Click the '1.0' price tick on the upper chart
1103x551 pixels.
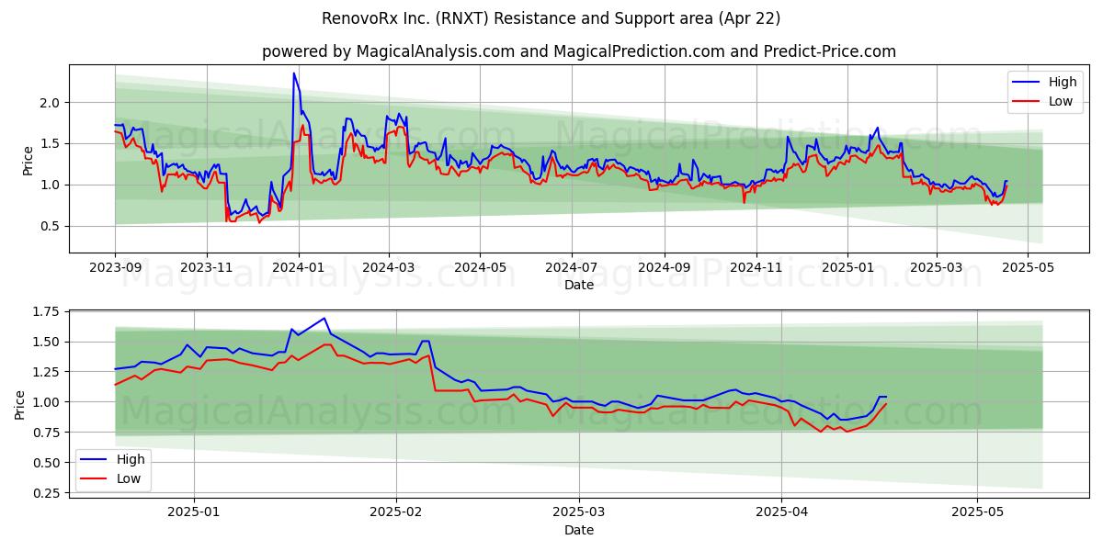pyautogui.click(x=51, y=185)
